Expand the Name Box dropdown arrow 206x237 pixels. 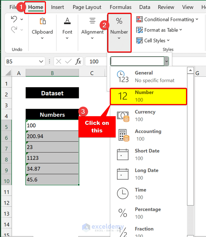41,62
